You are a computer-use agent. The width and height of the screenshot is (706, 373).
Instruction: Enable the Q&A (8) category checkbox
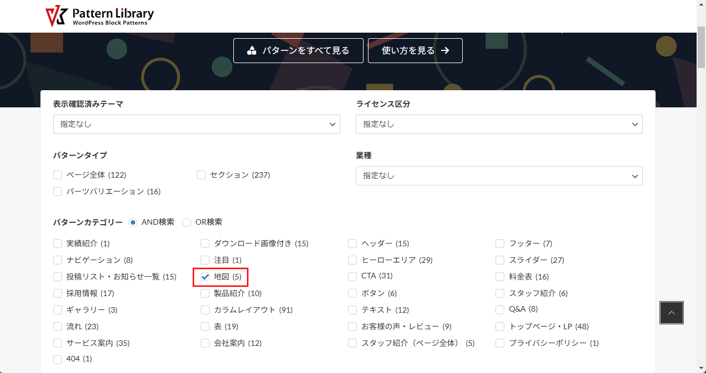tap(500, 309)
